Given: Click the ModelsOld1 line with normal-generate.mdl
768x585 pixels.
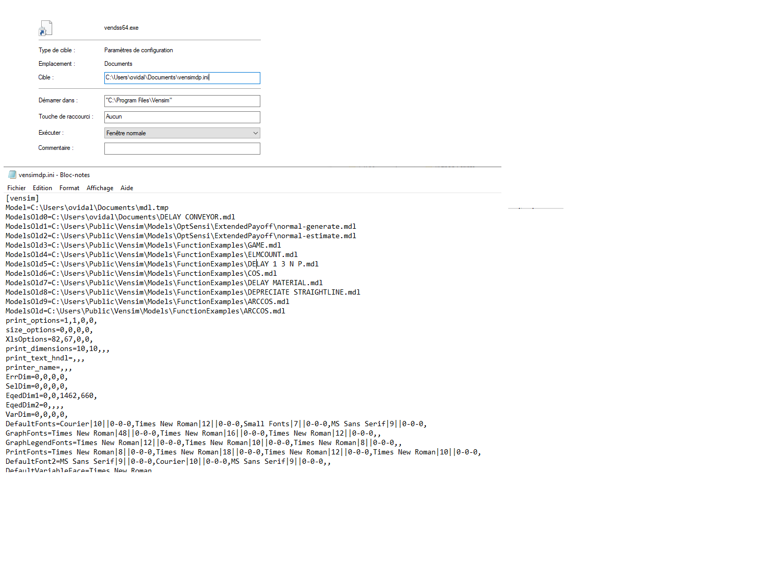Looking at the screenshot, I should pyautogui.click(x=181, y=227).
